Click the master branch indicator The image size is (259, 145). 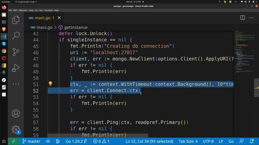click(31, 141)
